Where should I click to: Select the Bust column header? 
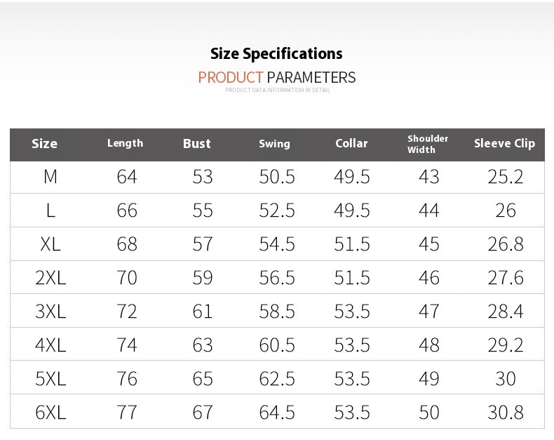tap(197, 144)
